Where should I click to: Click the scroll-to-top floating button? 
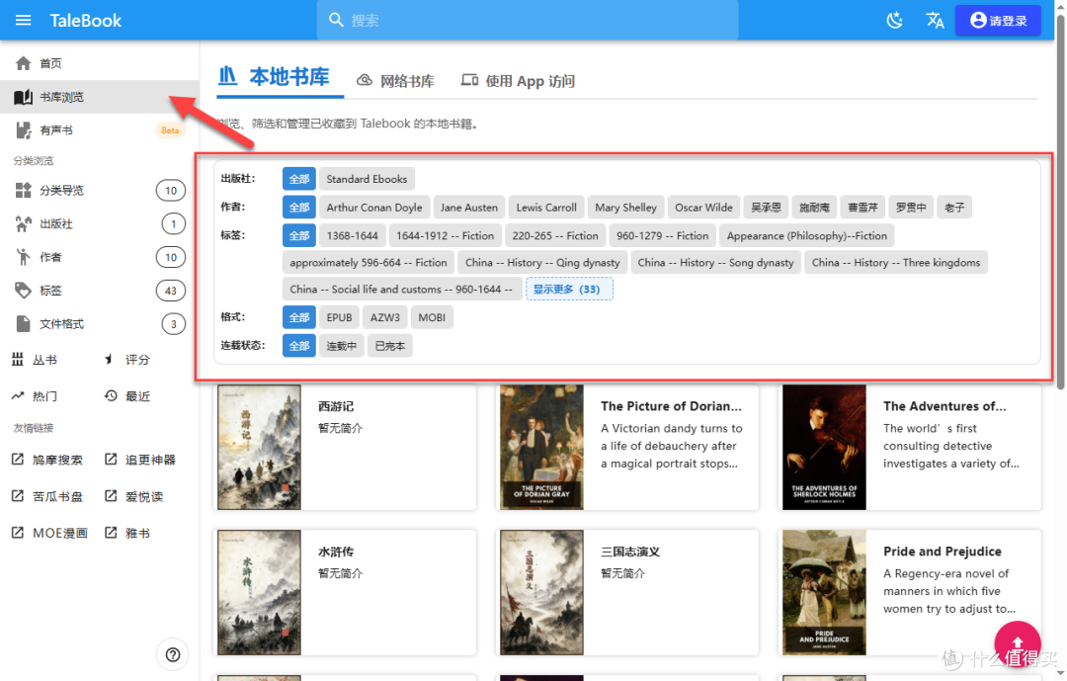pyautogui.click(x=1018, y=644)
